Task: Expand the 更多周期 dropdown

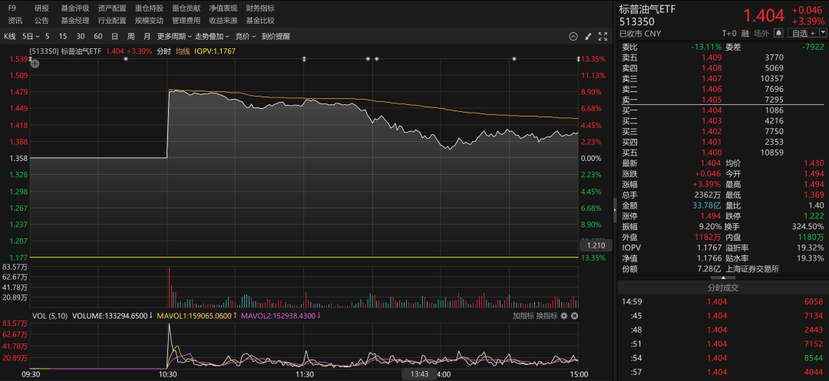Action: 173,36
